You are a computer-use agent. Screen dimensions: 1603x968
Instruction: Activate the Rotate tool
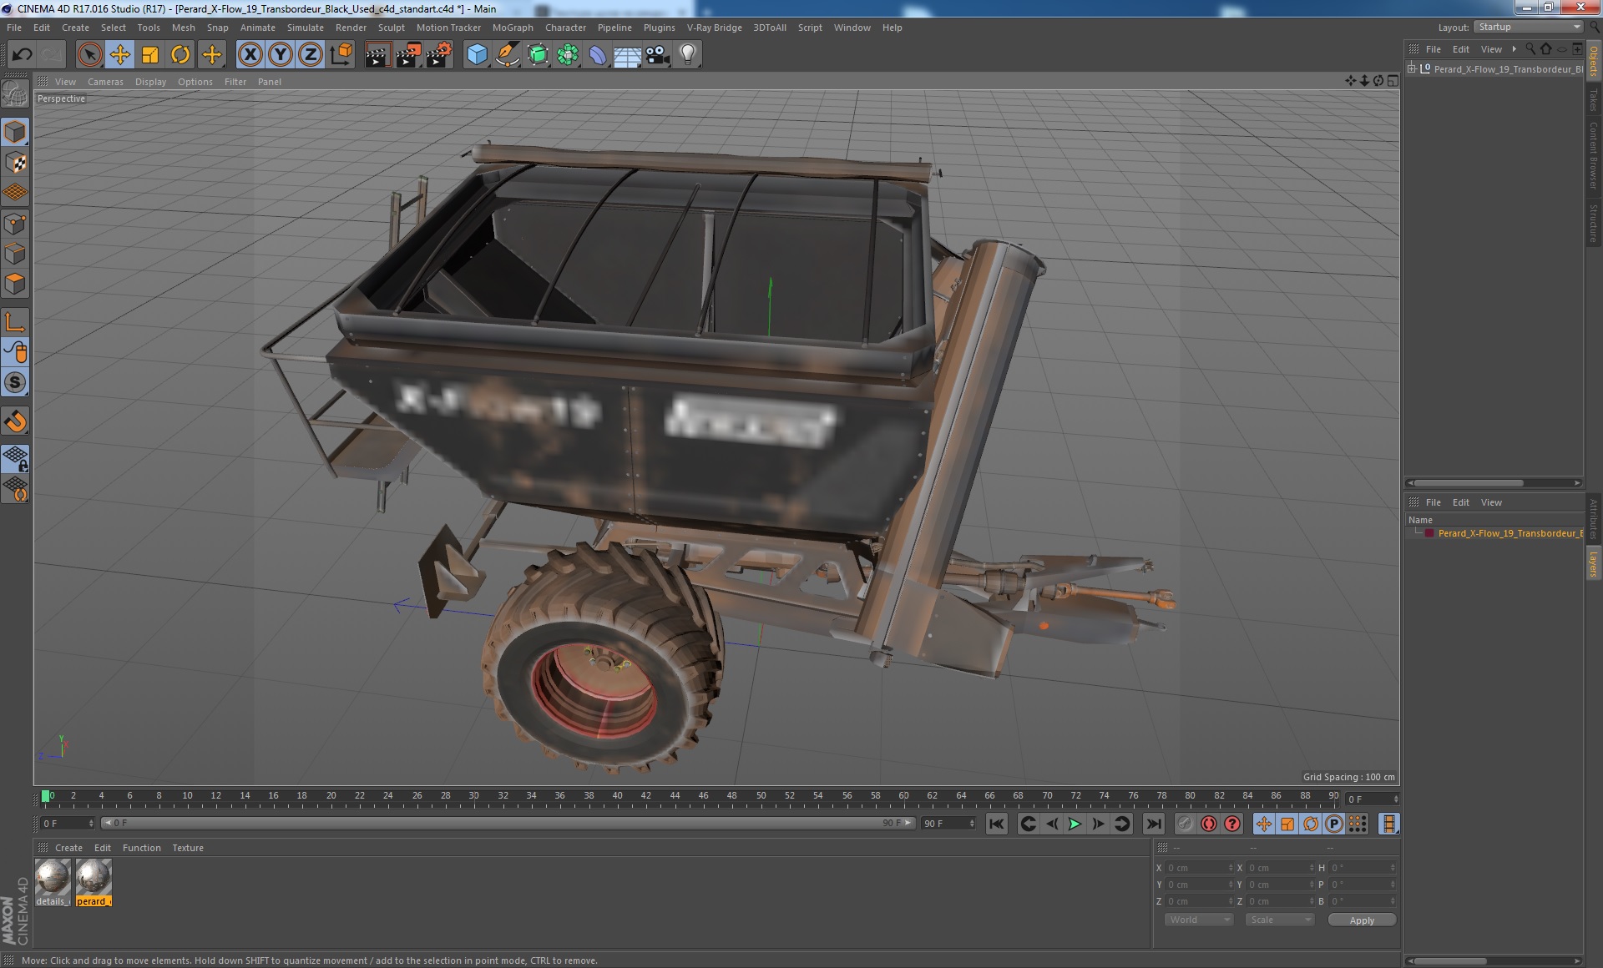(180, 55)
